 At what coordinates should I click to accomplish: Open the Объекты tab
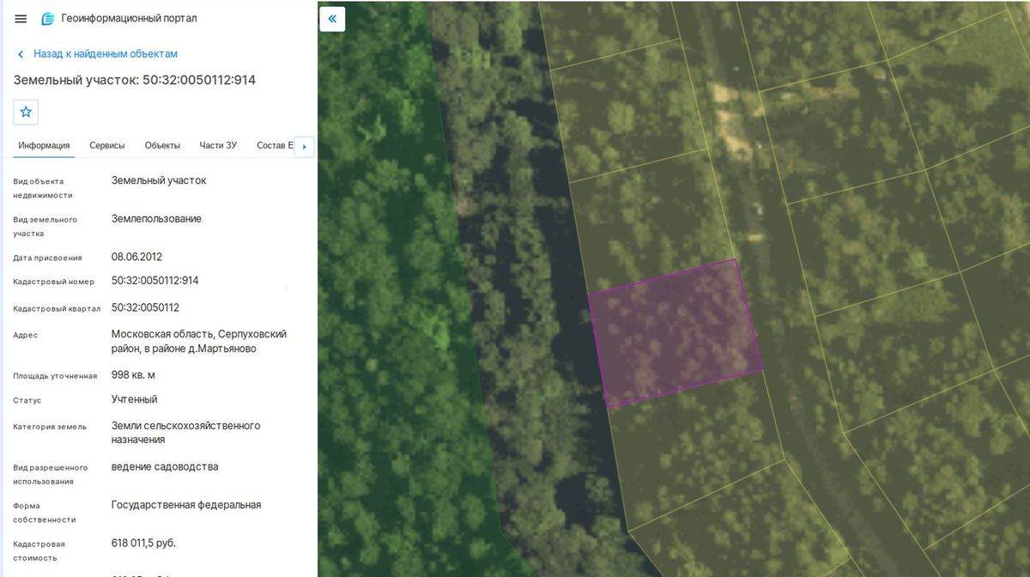coord(162,145)
